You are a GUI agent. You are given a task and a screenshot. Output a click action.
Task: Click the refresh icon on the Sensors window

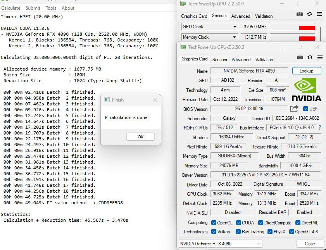(x=309, y=14)
